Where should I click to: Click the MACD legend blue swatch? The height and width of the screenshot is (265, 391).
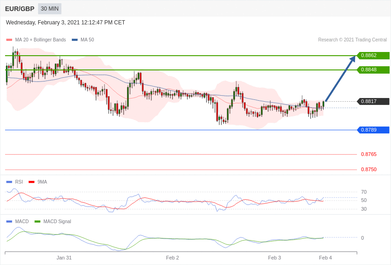(9, 221)
